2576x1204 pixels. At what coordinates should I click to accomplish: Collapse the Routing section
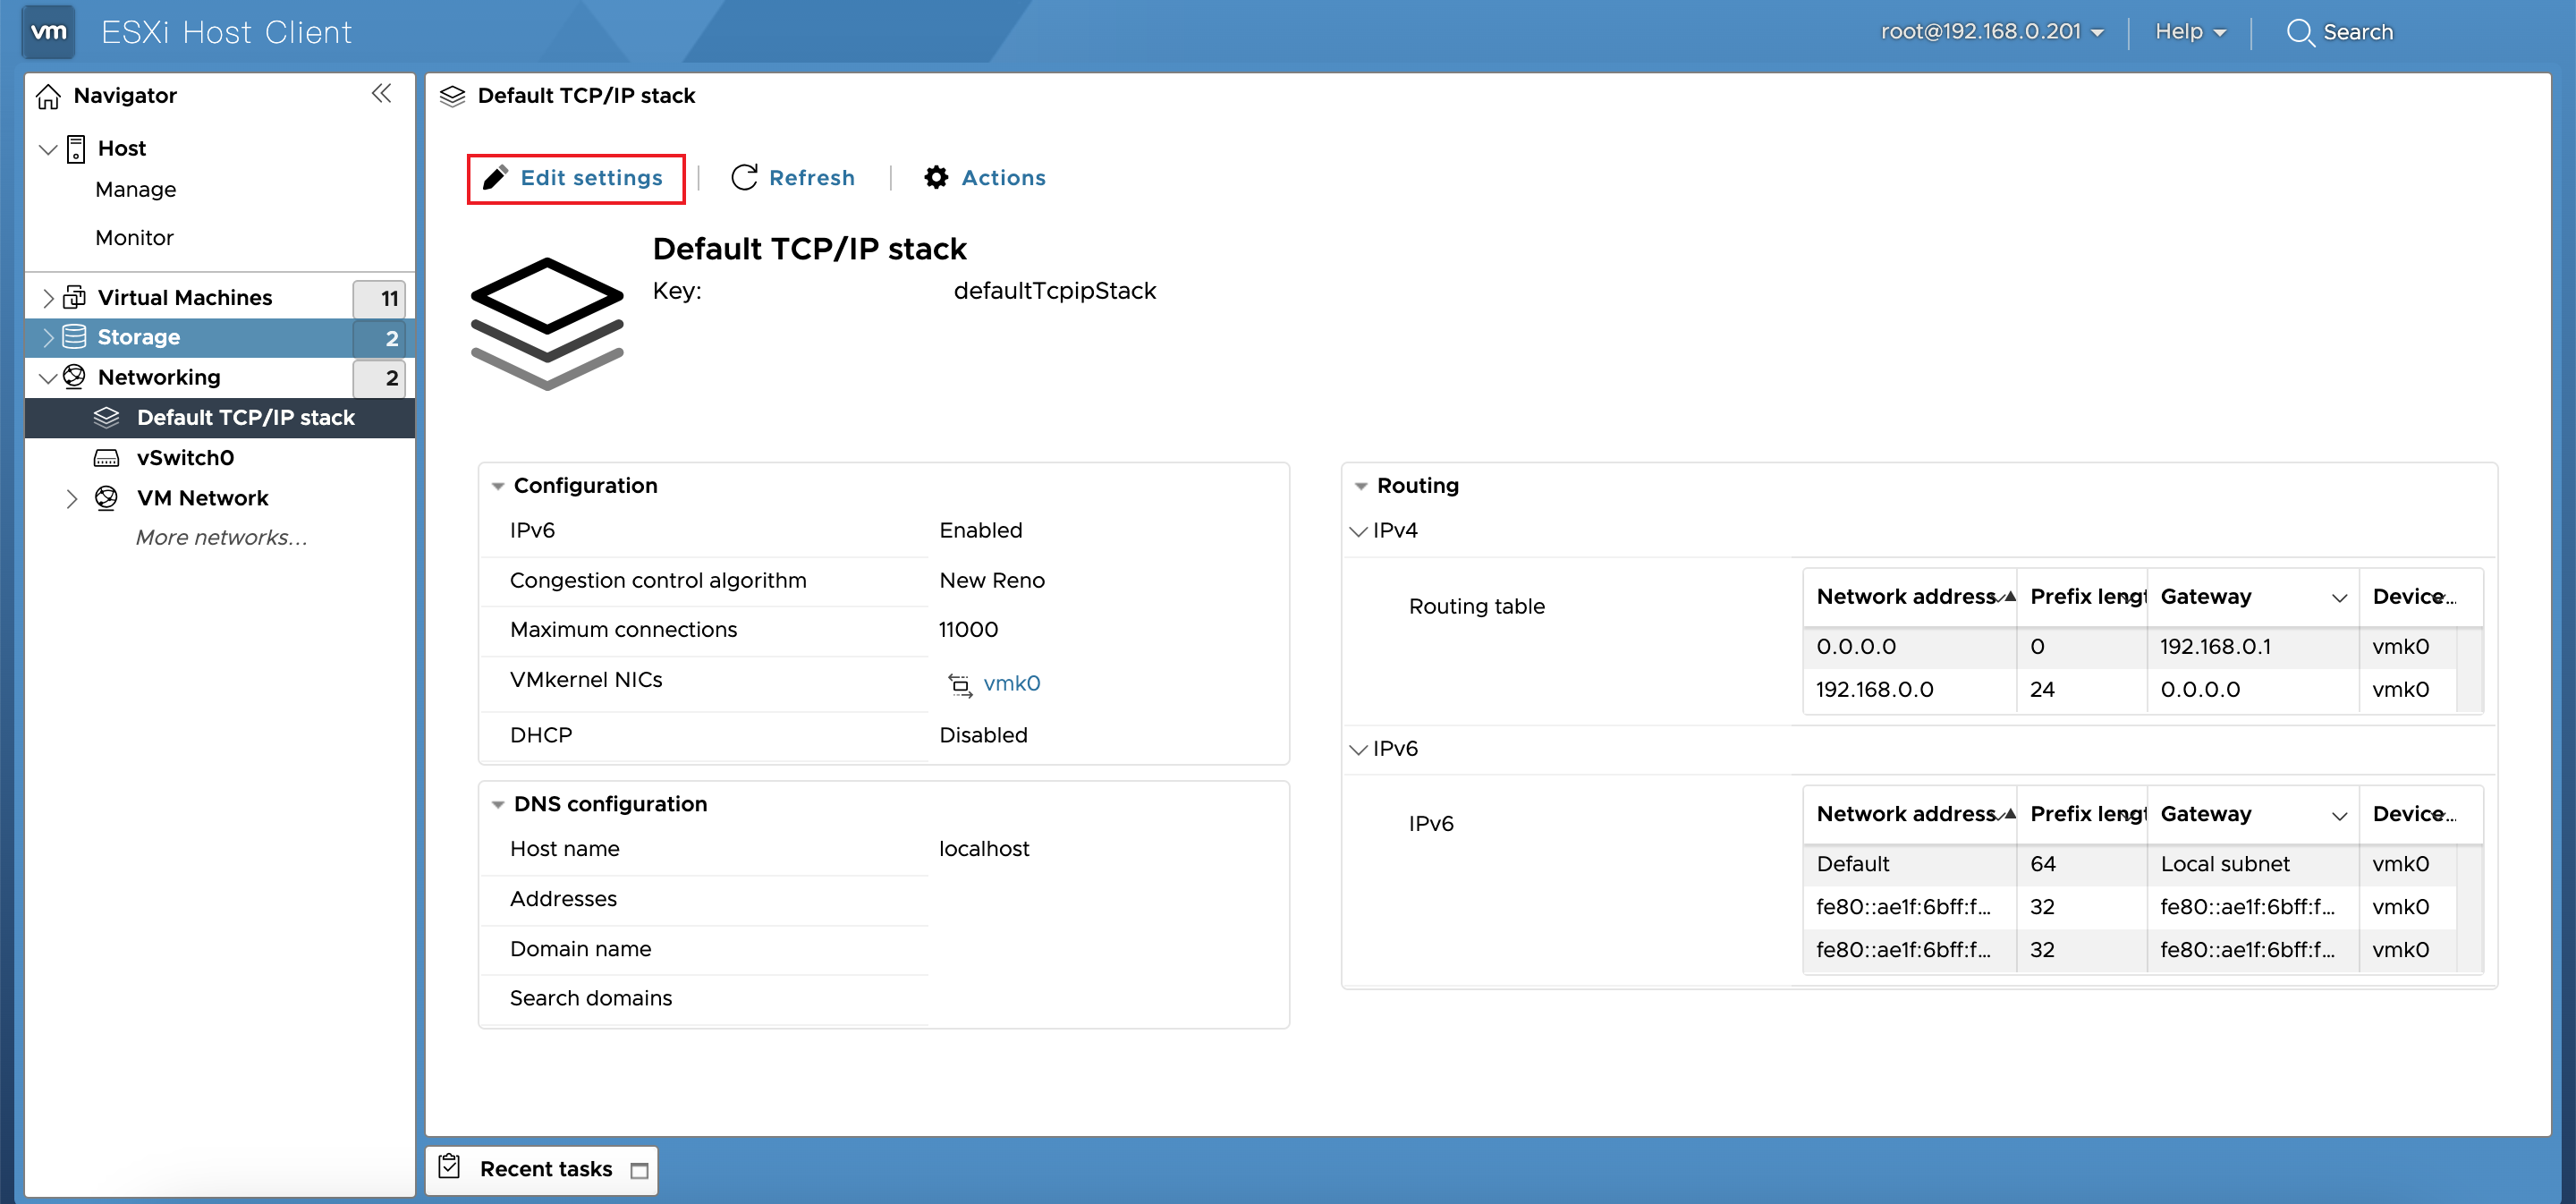[x=1361, y=486]
